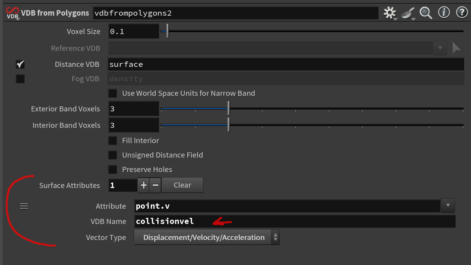The height and width of the screenshot is (265, 471).
Task: Enable Use World Space Units checkbox
Action: pos(113,93)
